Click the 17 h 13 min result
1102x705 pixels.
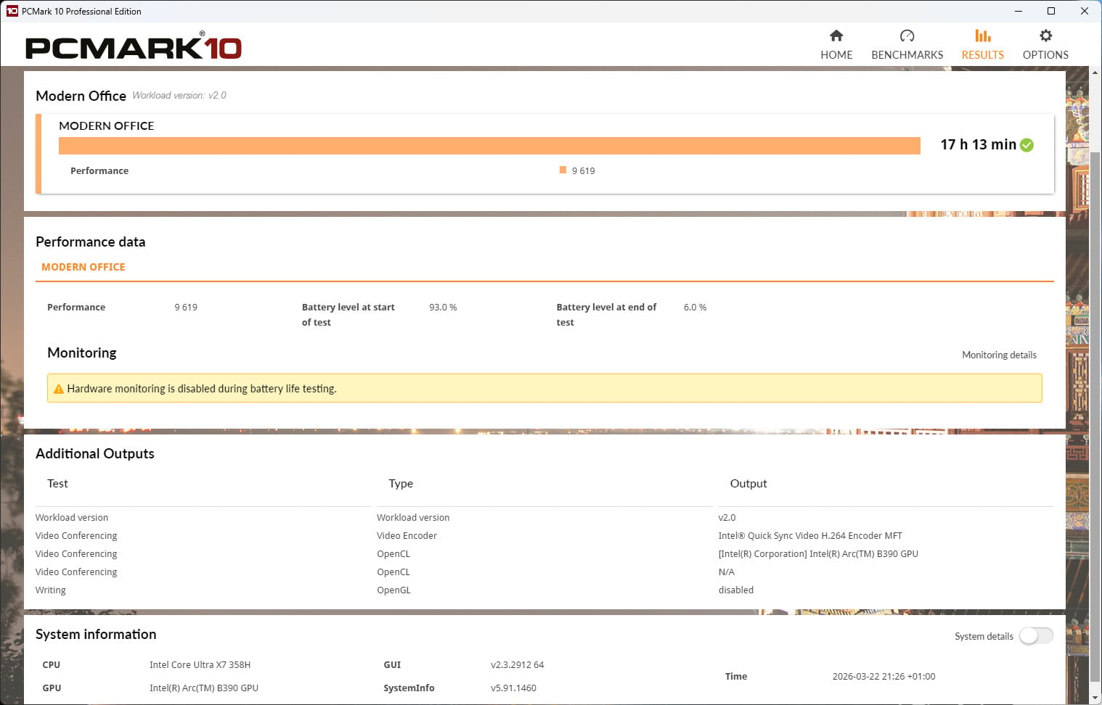(978, 144)
